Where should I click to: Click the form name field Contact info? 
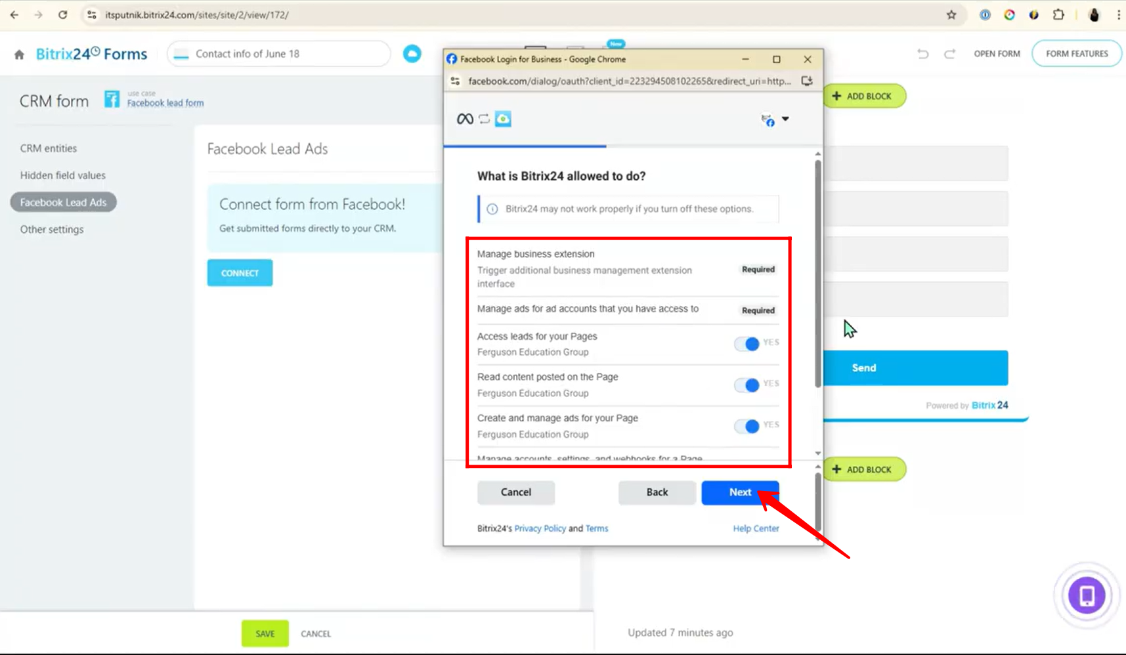point(279,54)
